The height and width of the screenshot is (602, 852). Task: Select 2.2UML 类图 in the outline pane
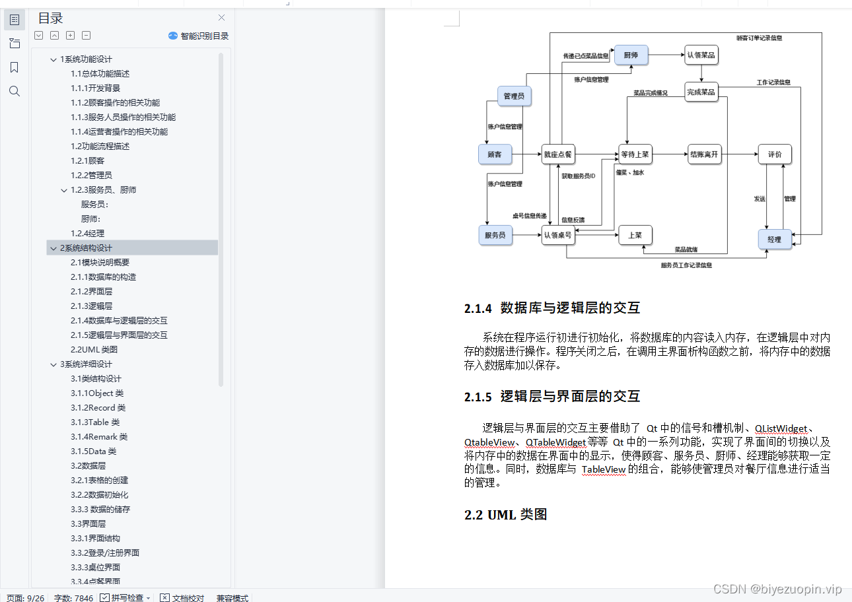click(94, 349)
